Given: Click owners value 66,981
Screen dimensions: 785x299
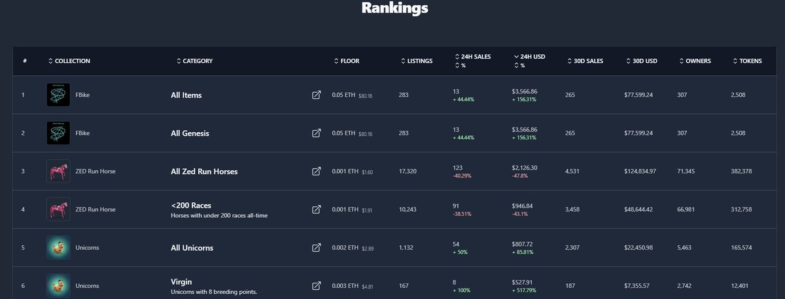Looking at the screenshot, I should pos(686,209).
